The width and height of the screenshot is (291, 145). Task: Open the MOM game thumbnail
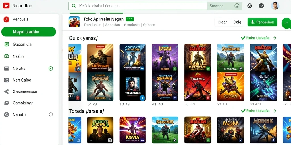coord(230,130)
